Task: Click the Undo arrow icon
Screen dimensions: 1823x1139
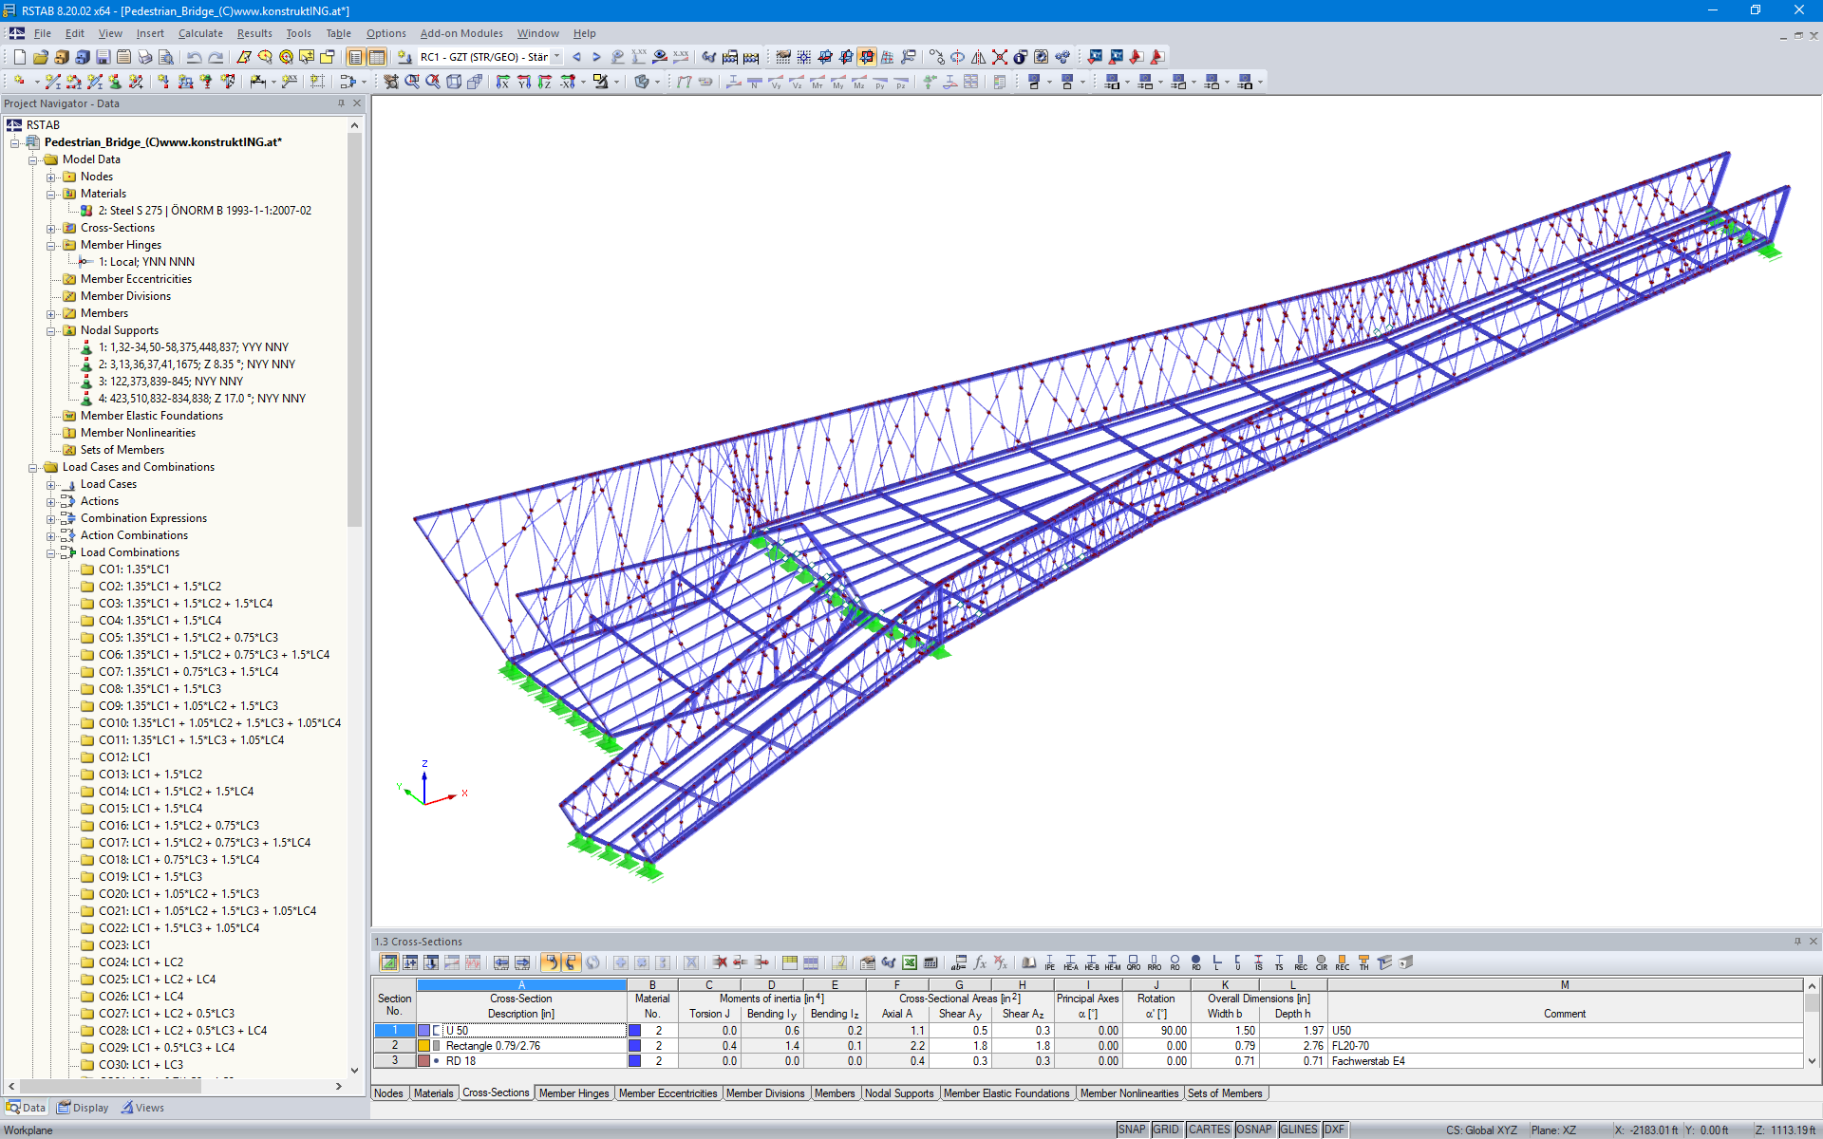Action: 194,57
